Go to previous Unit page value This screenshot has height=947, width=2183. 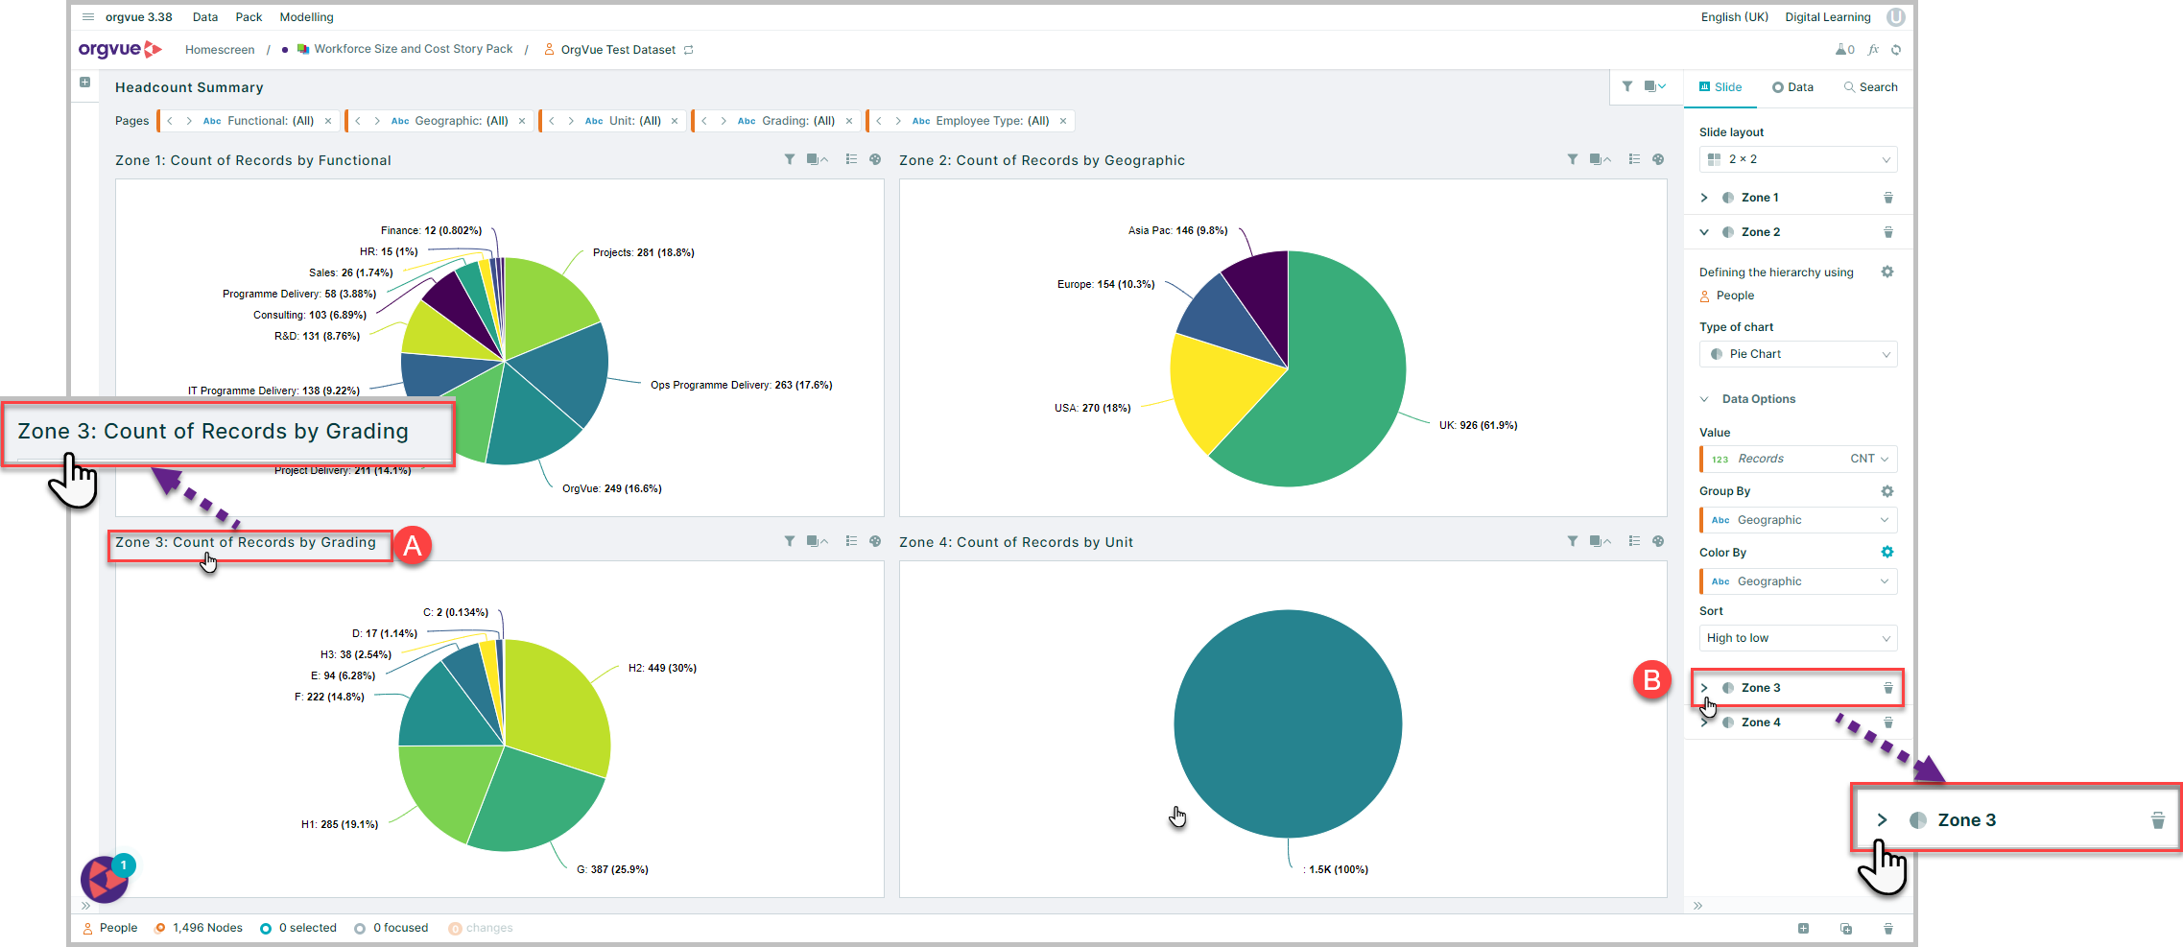pos(552,121)
